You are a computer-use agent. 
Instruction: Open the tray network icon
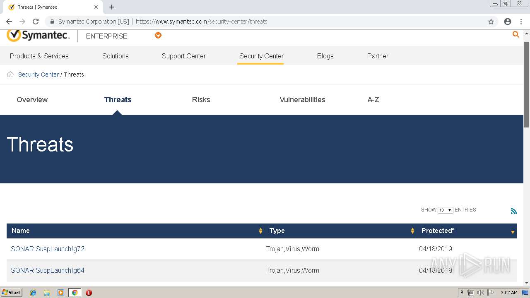click(471, 293)
